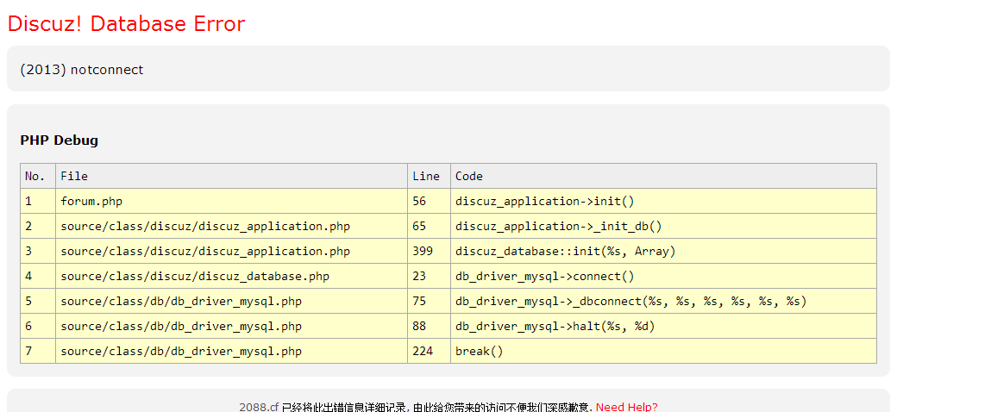Click line number 56
991x412 pixels.
tap(430, 201)
